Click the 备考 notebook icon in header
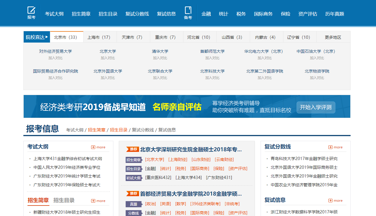The height and width of the screenshot is (216, 376). [188, 10]
